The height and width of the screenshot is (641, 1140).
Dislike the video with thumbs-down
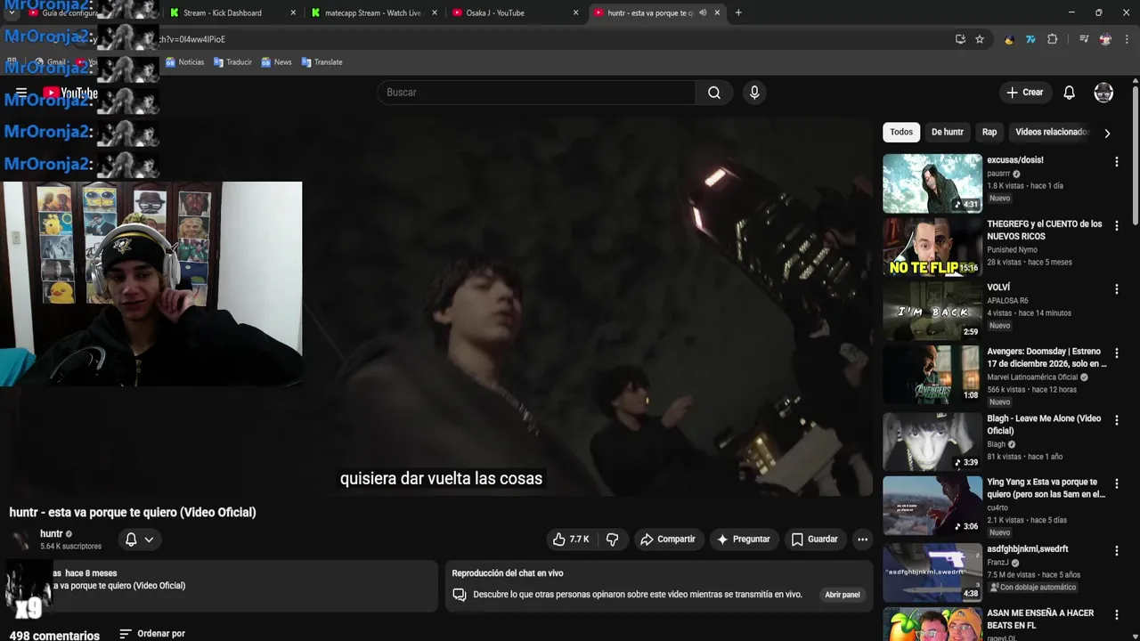[613, 539]
